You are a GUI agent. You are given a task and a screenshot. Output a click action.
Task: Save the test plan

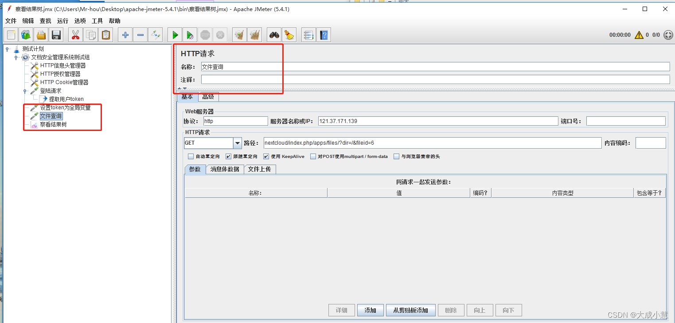click(56, 35)
